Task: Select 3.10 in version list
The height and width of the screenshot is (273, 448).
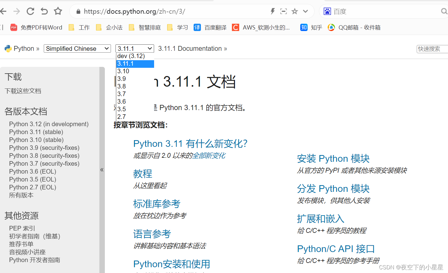Action: (x=135, y=71)
